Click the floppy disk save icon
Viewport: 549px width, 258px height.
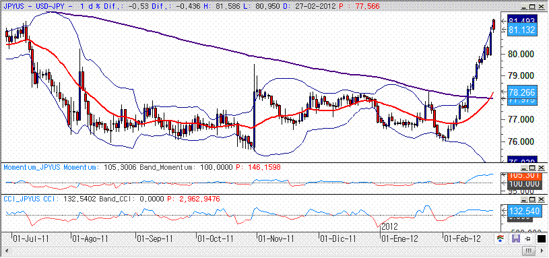pyautogui.click(x=515, y=238)
